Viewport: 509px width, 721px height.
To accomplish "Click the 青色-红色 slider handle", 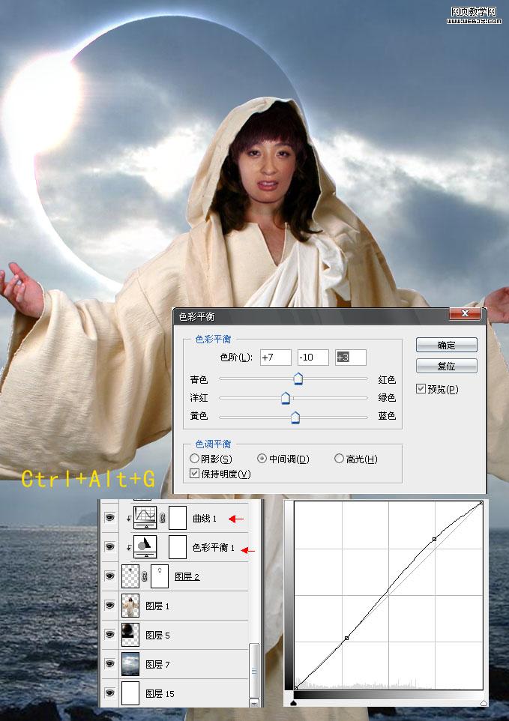I will pyautogui.click(x=298, y=379).
